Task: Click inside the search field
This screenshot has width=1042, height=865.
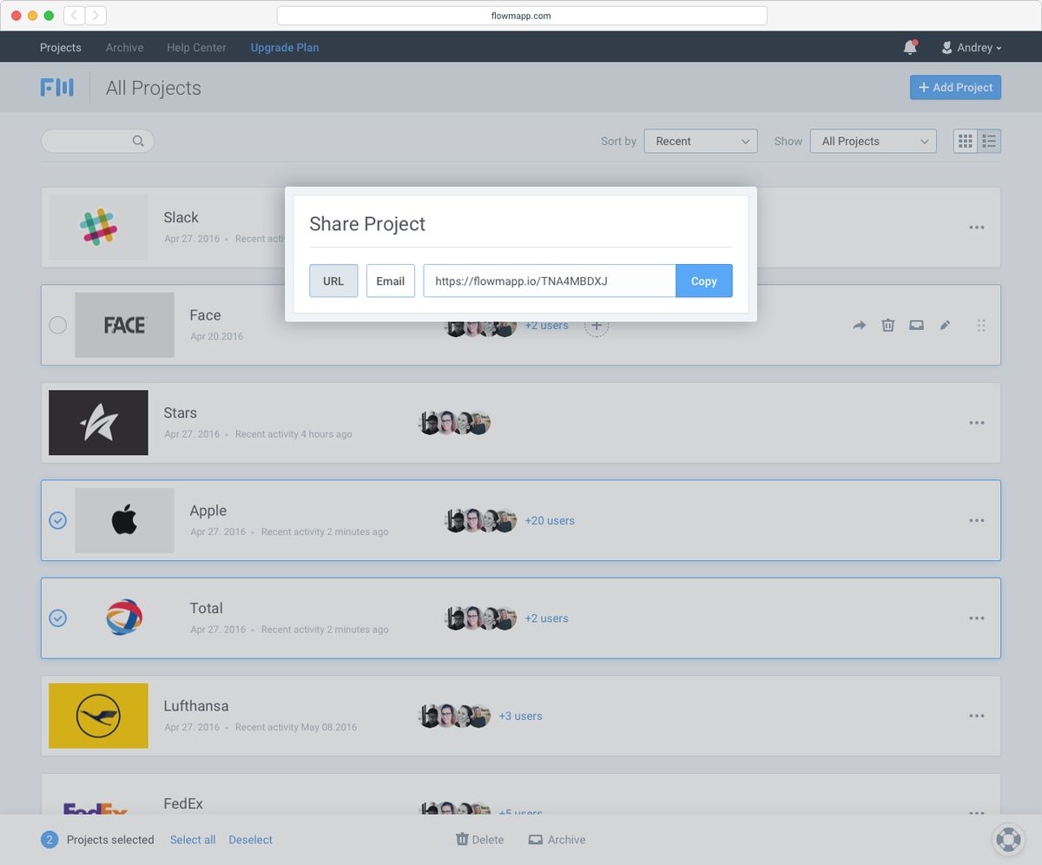Action: point(91,141)
